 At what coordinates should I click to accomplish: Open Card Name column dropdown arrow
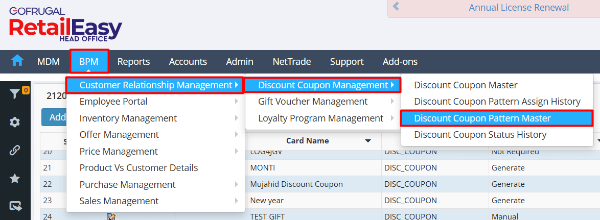368,141
